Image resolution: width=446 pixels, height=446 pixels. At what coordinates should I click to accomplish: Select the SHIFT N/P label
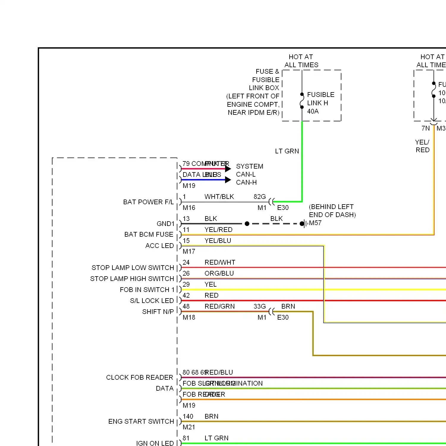tap(158, 312)
